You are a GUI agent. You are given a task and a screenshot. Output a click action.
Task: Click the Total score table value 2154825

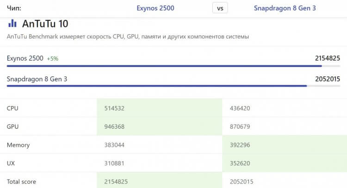point(116,182)
